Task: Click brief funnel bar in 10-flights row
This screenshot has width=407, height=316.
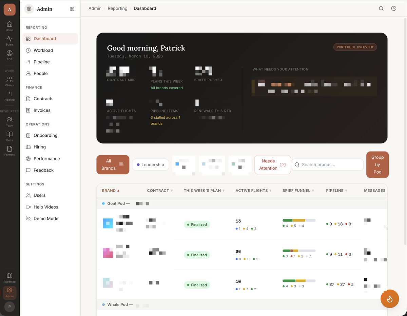Action: pos(299,281)
